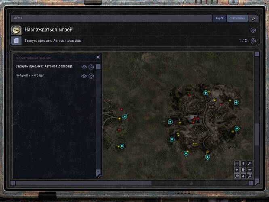The width and height of the screenshot is (269, 202).
Task: Click the Второстепенные задания panel header
Action: [33, 58]
